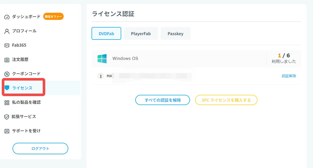The height and width of the screenshot is (168, 313).
Task: Click the ログアウト button
Action: coord(40,148)
